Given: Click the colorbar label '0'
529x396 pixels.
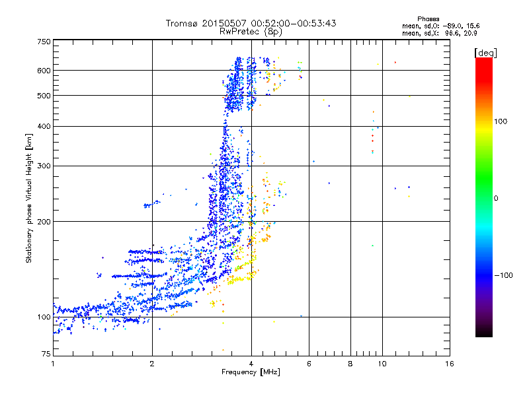Looking at the screenshot, I should tap(495, 198).
